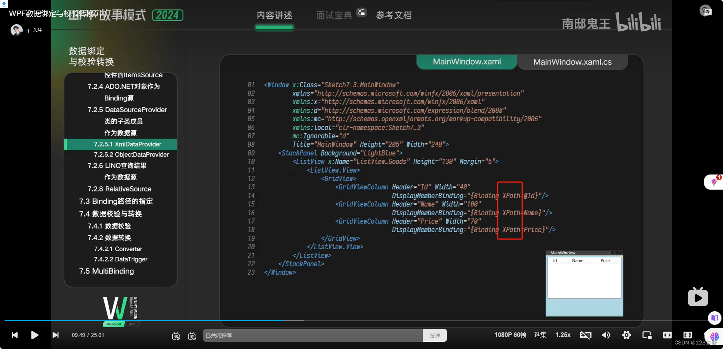Open the AI assistant lightbulb icon
723x349 pixels.
point(714,182)
